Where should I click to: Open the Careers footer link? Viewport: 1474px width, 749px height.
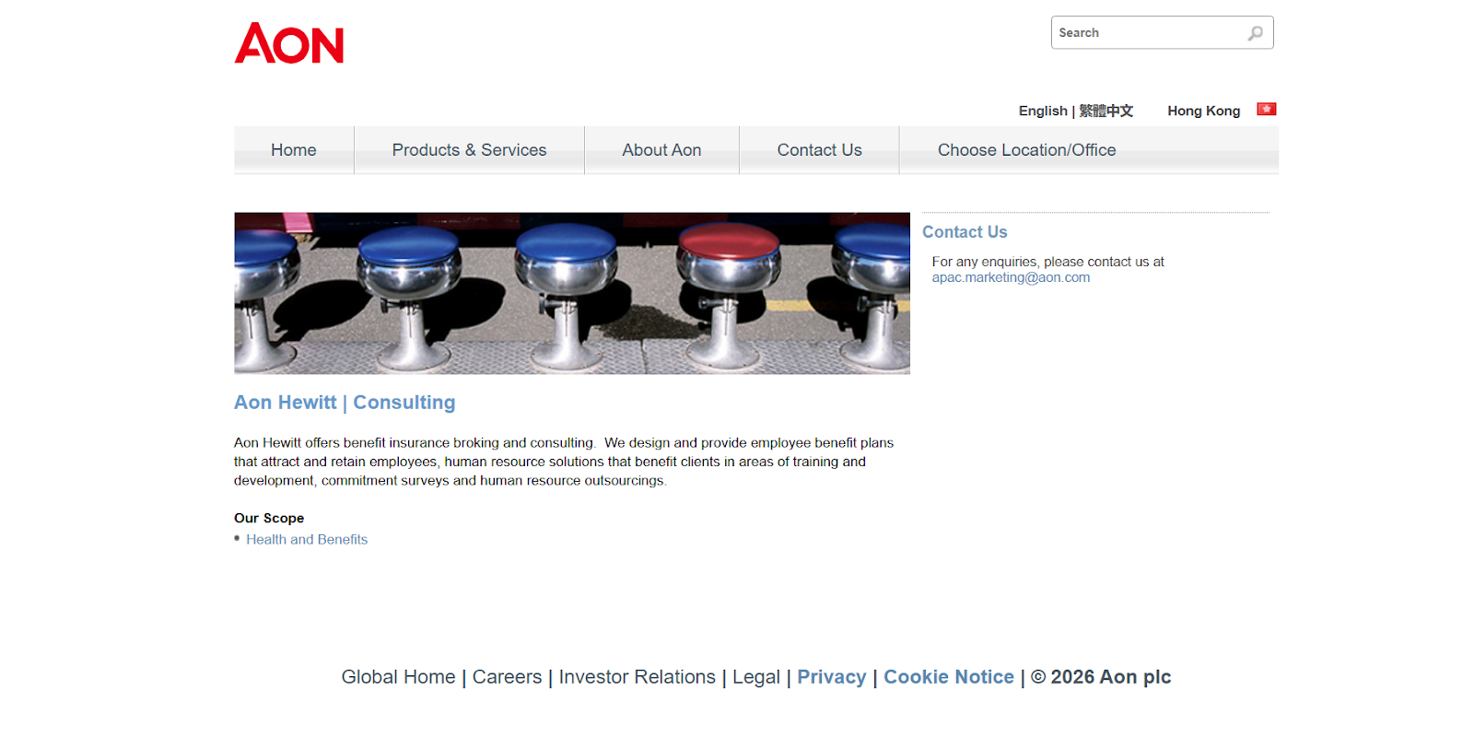507,677
